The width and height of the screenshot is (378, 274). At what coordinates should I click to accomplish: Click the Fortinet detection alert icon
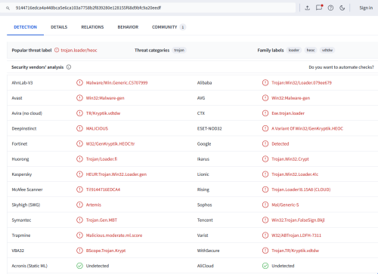(79, 143)
